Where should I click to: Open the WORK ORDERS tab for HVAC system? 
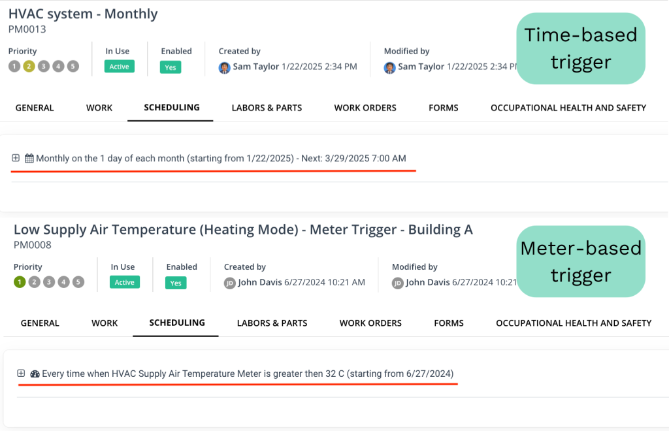(365, 108)
